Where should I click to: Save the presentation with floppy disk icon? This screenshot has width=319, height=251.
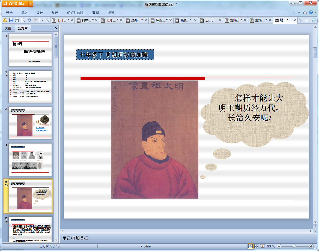pos(11,20)
